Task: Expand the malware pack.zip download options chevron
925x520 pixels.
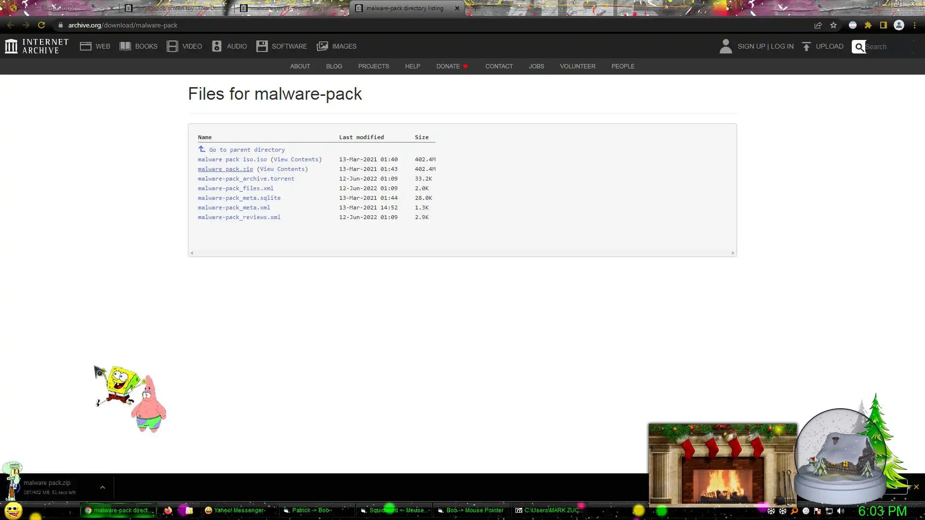Action: [102, 487]
